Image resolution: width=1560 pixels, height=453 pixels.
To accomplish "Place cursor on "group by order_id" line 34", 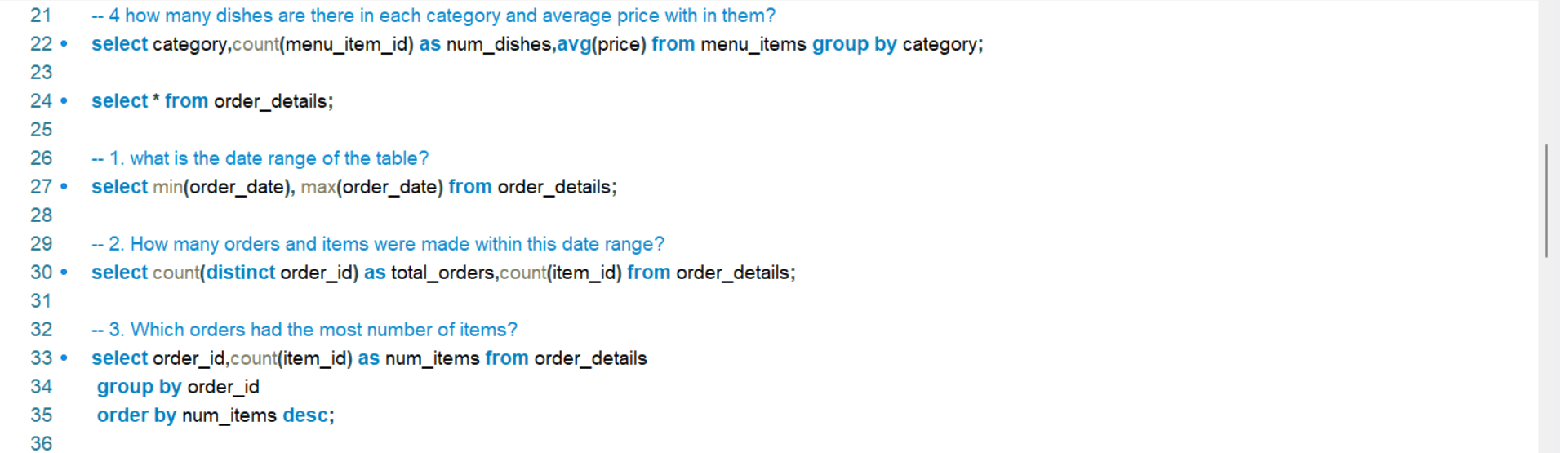I will [178, 387].
